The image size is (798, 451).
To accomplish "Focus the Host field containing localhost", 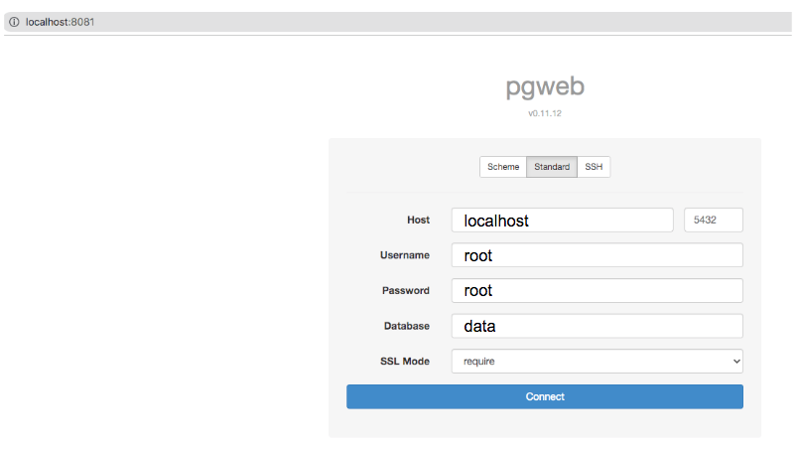I will pyautogui.click(x=562, y=221).
